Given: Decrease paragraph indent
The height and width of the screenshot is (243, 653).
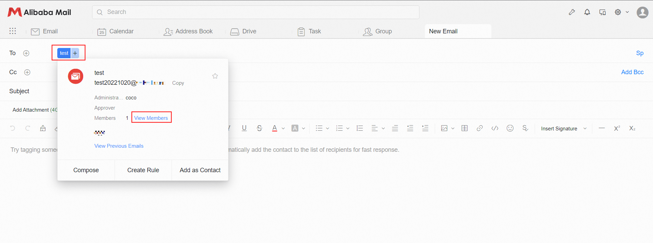Looking at the screenshot, I should pyautogui.click(x=410, y=128).
